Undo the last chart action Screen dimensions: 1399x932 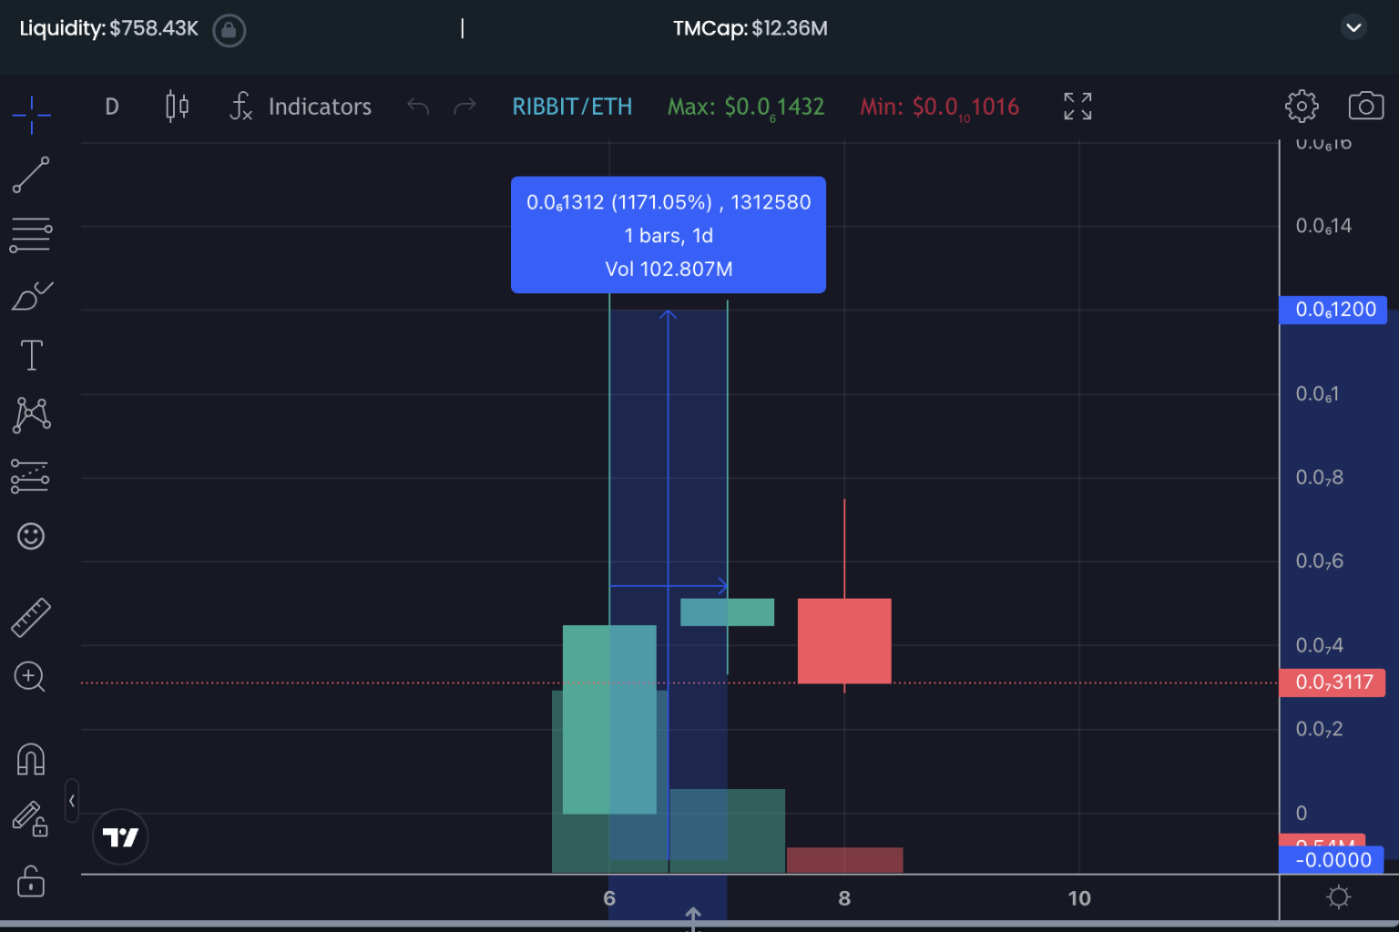point(418,106)
